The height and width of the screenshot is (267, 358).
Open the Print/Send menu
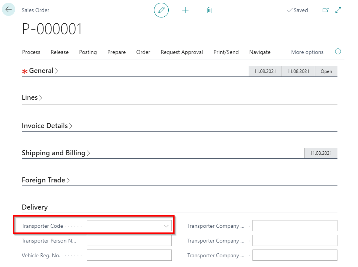[226, 52]
